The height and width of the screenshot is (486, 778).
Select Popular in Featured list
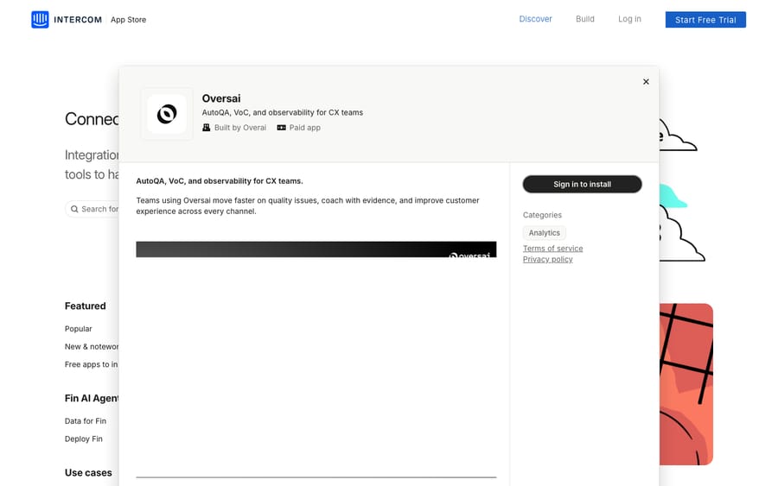pyautogui.click(x=79, y=329)
